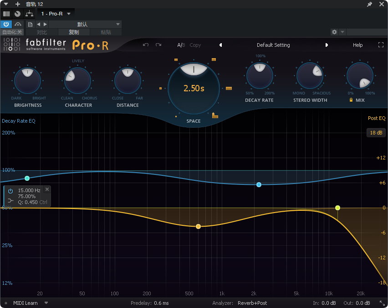388x308 pixels.
Task: Click the FabFilter logo icon
Action: (12, 45)
